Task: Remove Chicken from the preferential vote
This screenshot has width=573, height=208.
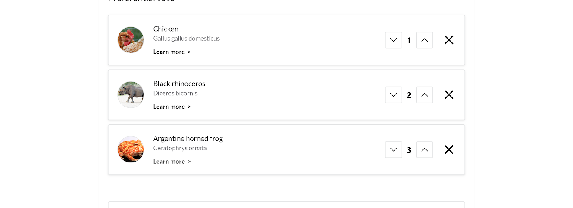Action: pos(449,40)
